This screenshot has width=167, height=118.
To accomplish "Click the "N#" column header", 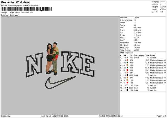I will click(x=125, y=55).
